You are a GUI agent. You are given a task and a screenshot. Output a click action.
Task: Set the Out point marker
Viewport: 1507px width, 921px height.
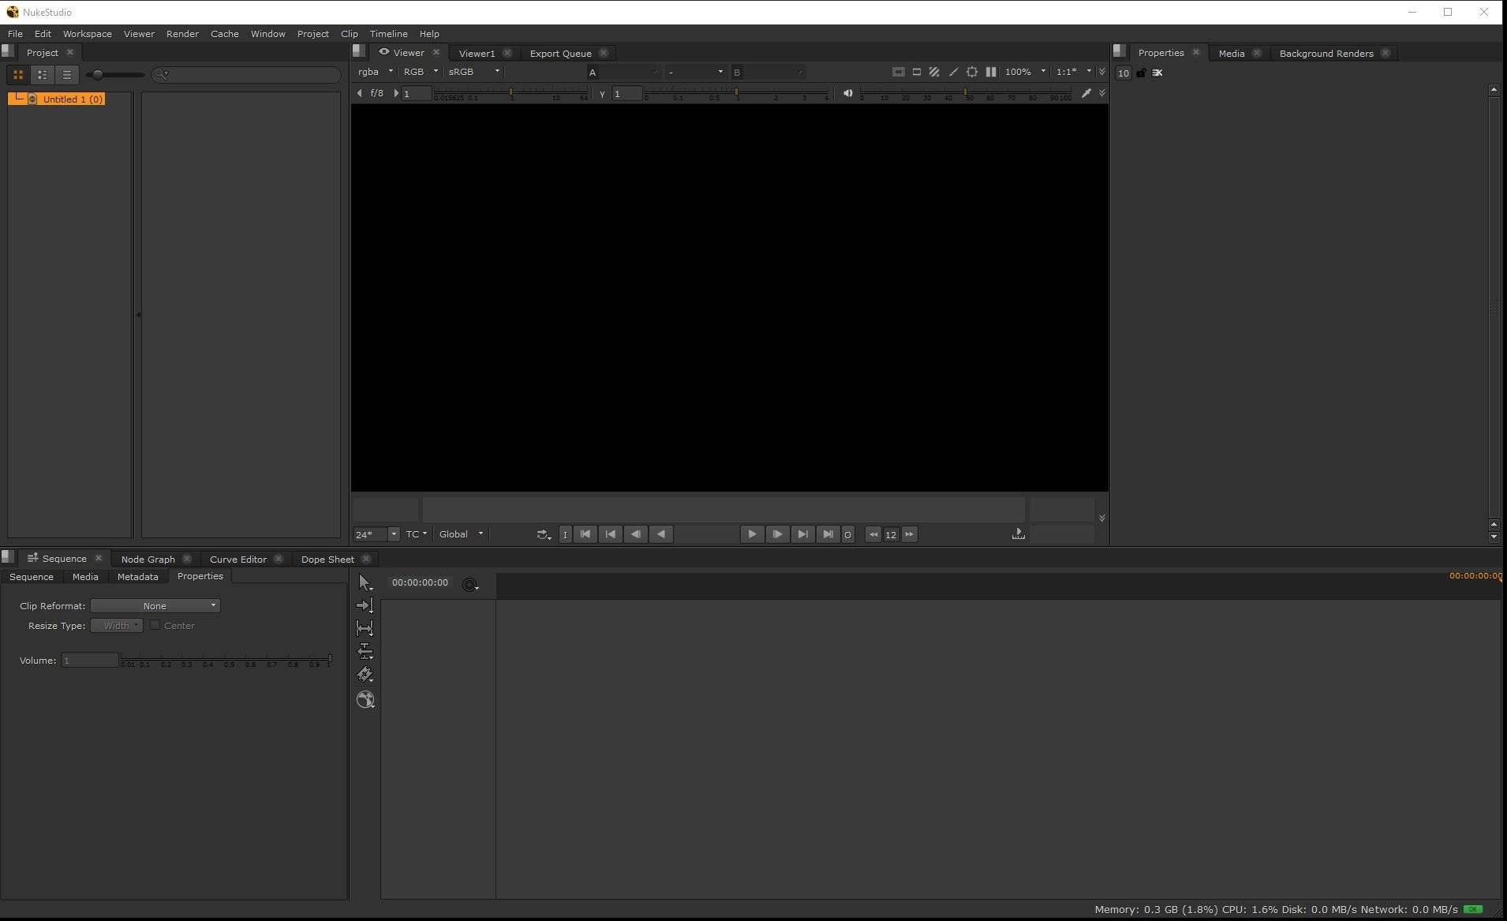847,534
